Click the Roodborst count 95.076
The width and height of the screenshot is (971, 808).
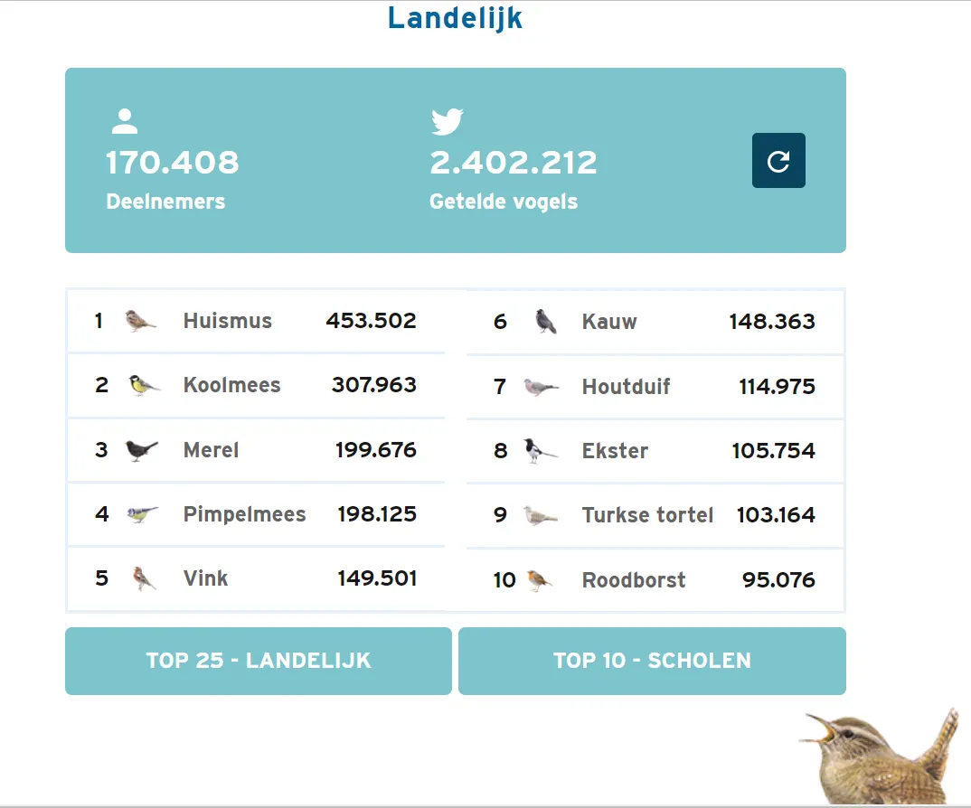coord(778,580)
